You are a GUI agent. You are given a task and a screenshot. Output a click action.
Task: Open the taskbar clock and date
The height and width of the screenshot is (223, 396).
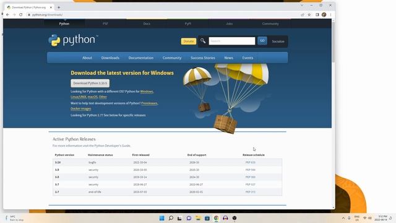pyautogui.click(x=381, y=218)
